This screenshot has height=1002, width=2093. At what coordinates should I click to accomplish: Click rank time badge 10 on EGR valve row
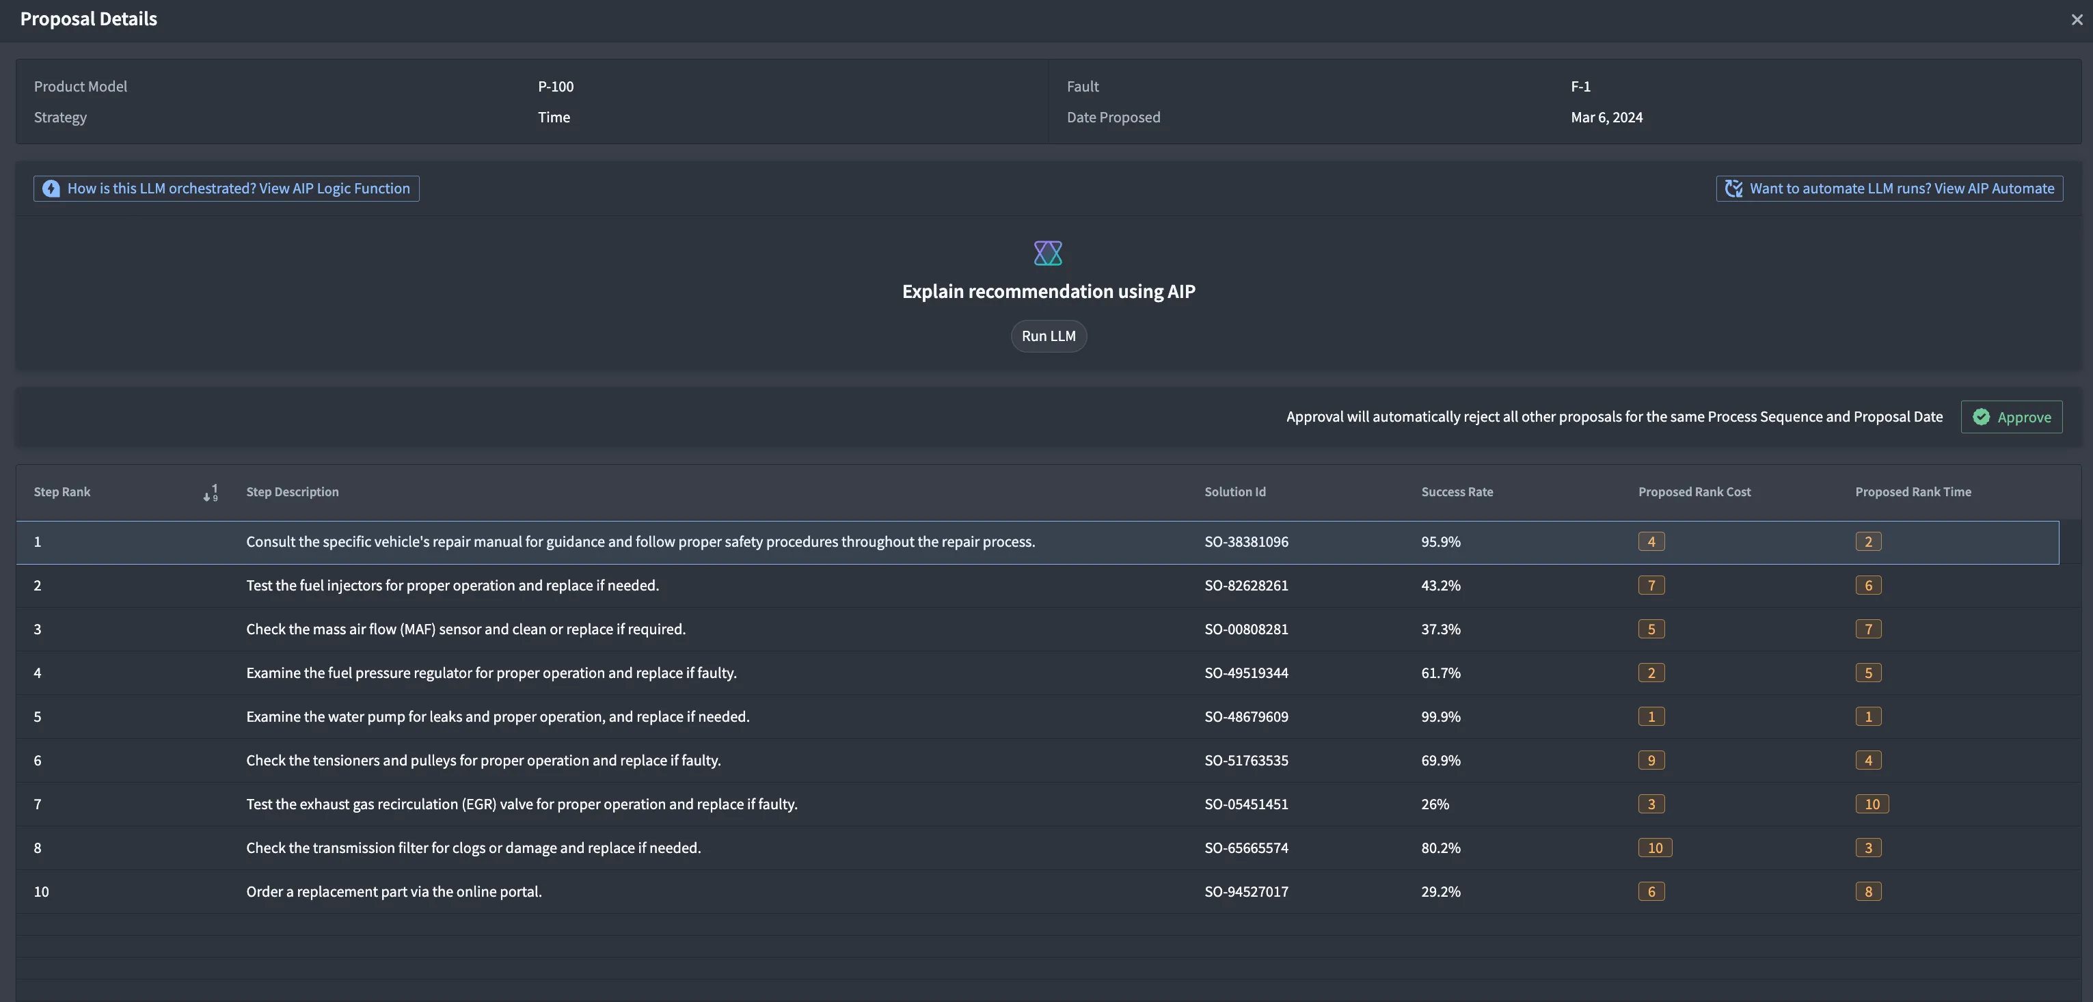(x=1871, y=804)
